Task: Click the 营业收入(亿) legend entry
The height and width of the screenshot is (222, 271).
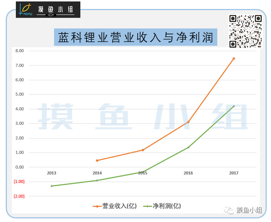Action: pos(115,206)
